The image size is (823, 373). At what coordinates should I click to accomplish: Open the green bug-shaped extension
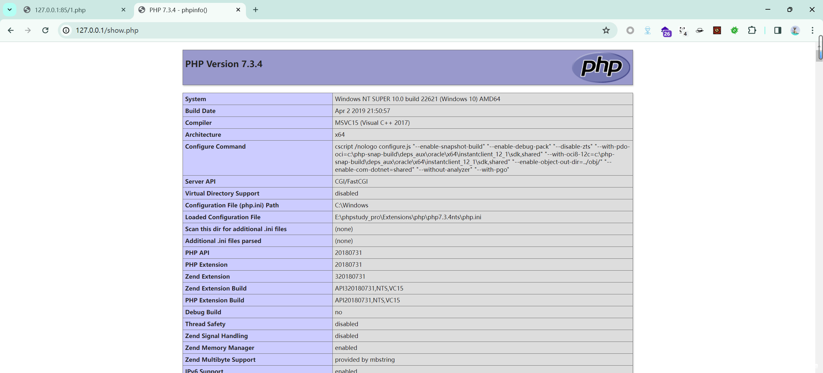pyautogui.click(x=735, y=30)
